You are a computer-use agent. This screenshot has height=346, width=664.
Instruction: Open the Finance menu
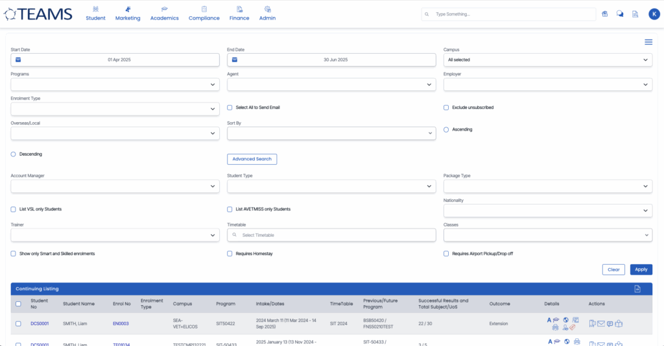point(239,14)
